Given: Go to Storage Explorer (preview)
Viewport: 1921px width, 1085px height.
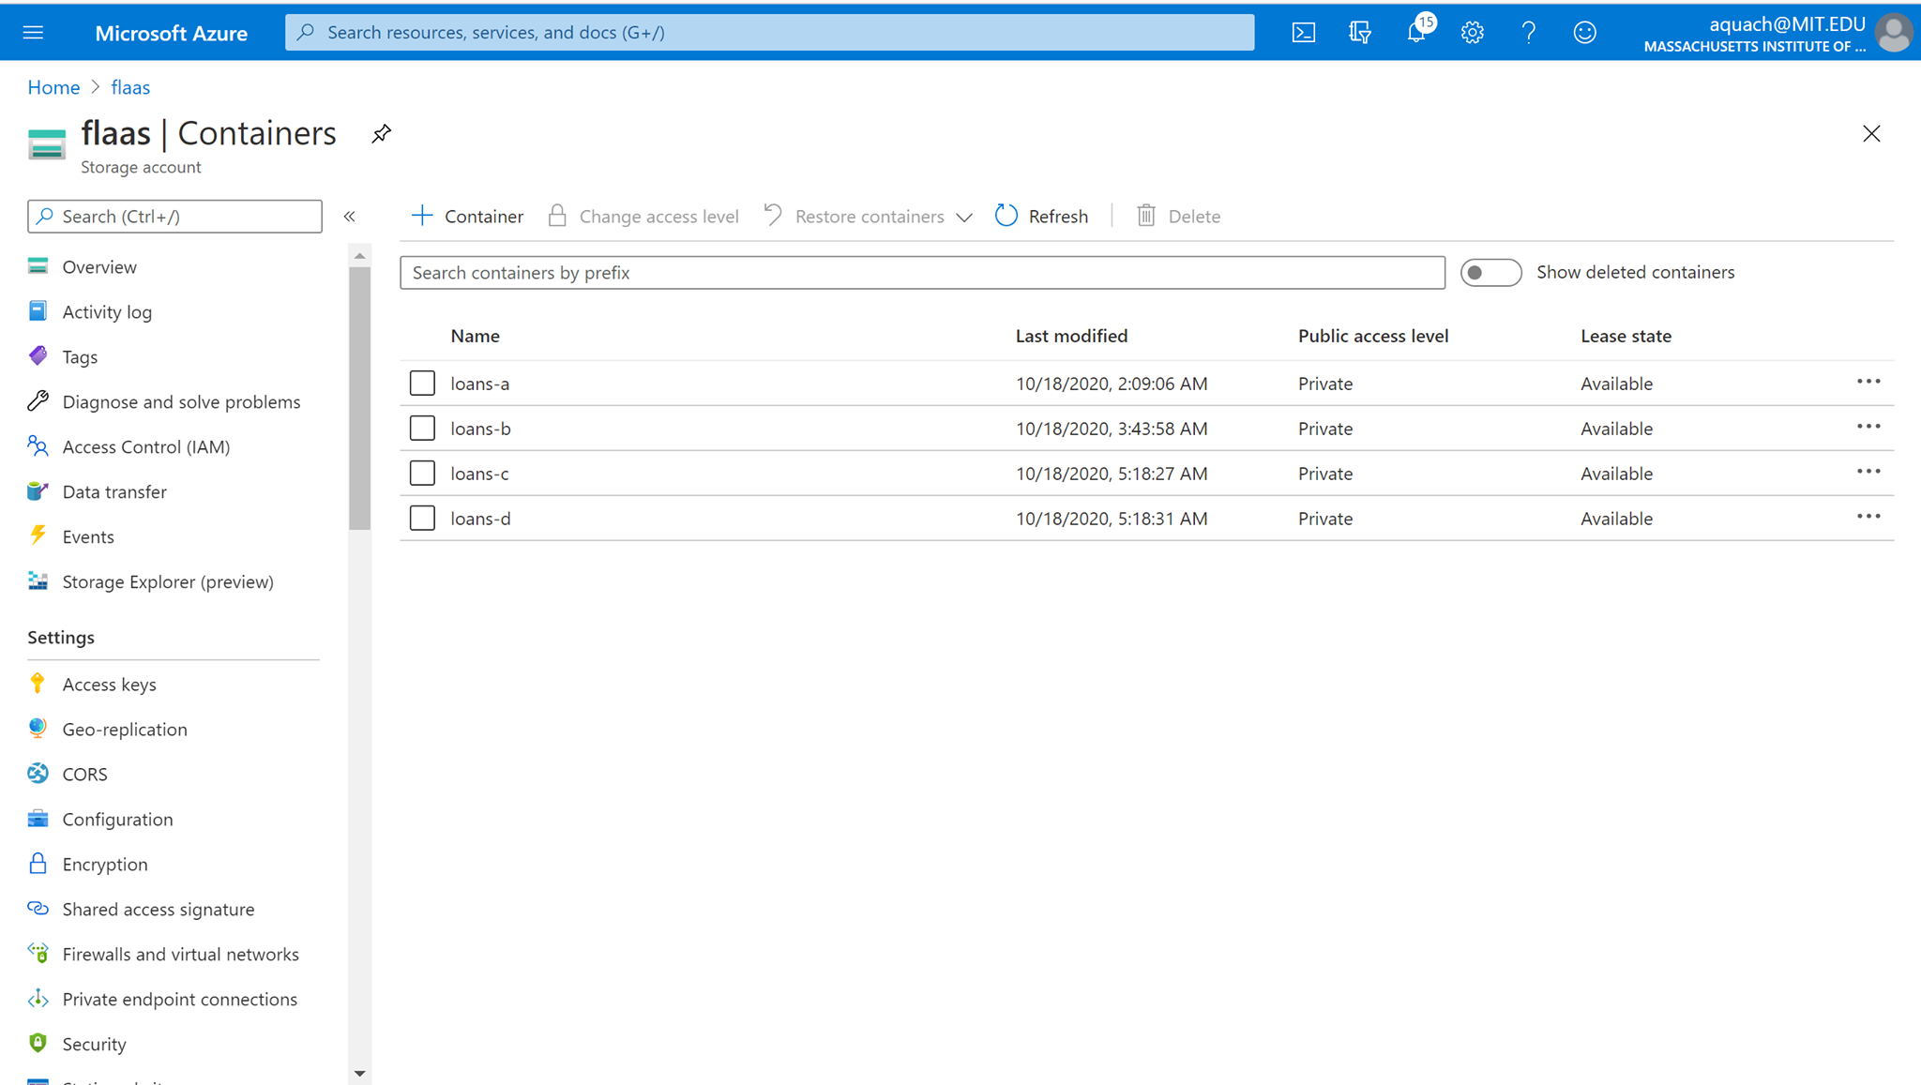Looking at the screenshot, I should click(x=167, y=581).
